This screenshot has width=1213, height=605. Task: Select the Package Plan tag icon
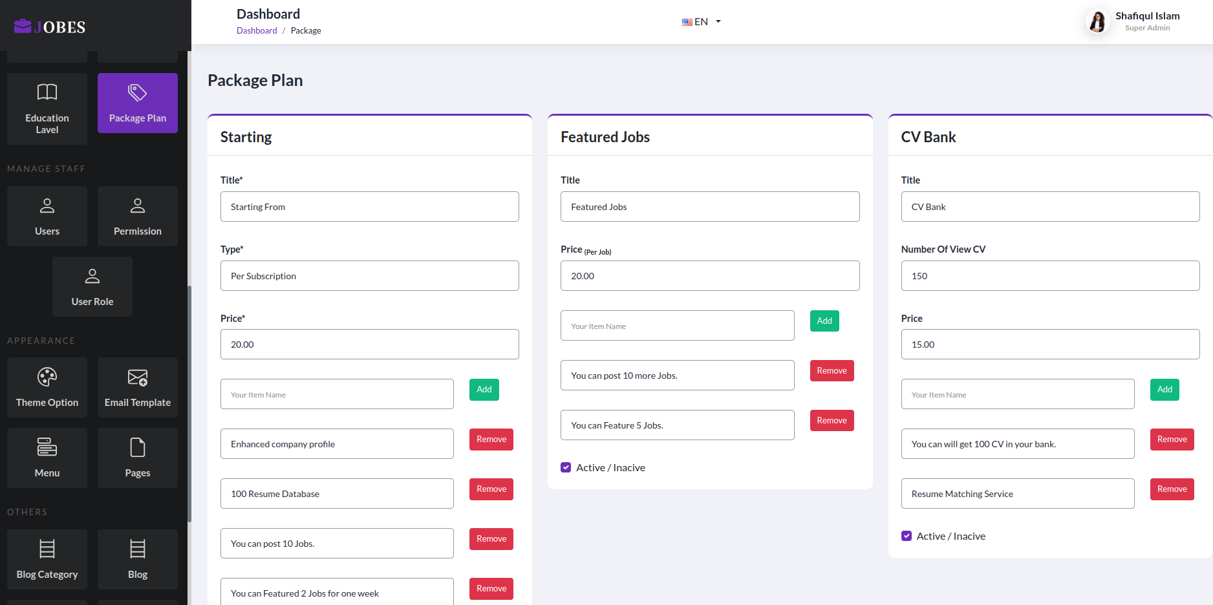click(137, 92)
